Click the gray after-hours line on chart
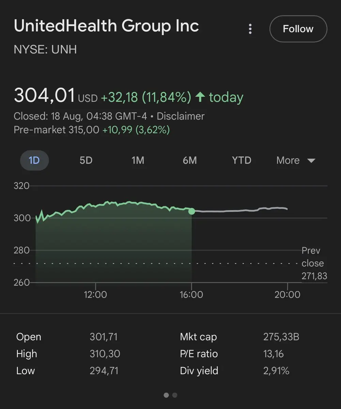The width and height of the screenshot is (341, 409). click(238, 211)
